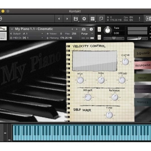Click the Kontakt window title
Image resolution: width=151 pixels, height=151 pixels.
coord(75,11)
